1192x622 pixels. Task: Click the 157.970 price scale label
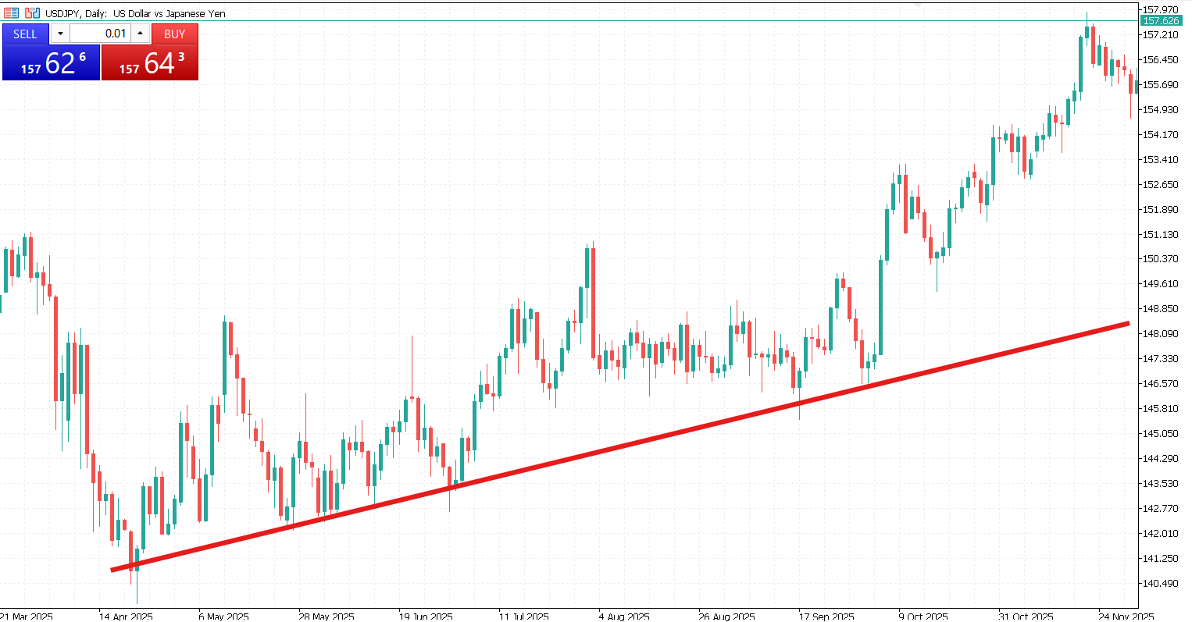pyautogui.click(x=1160, y=9)
